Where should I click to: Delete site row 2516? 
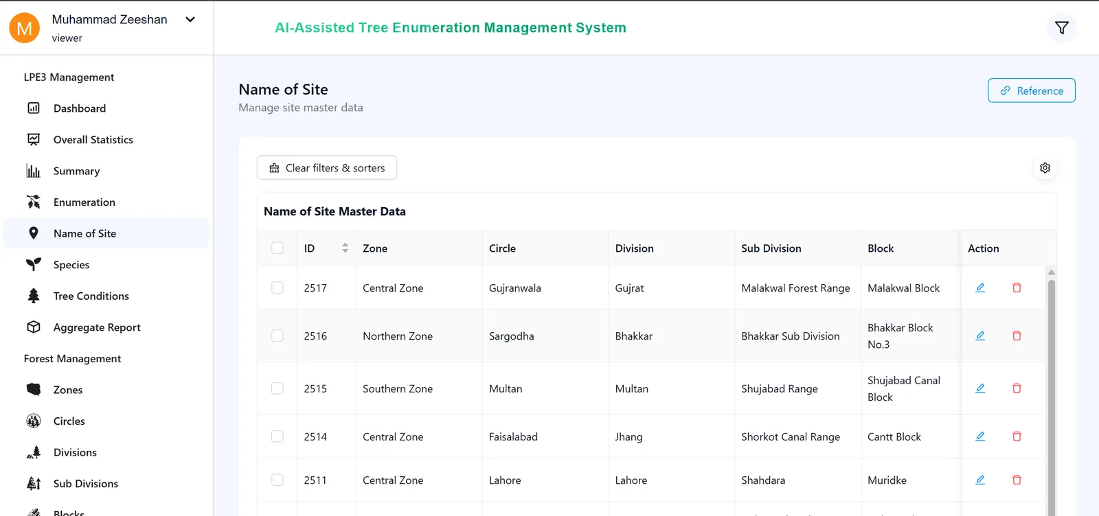click(x=1017, y=336)
